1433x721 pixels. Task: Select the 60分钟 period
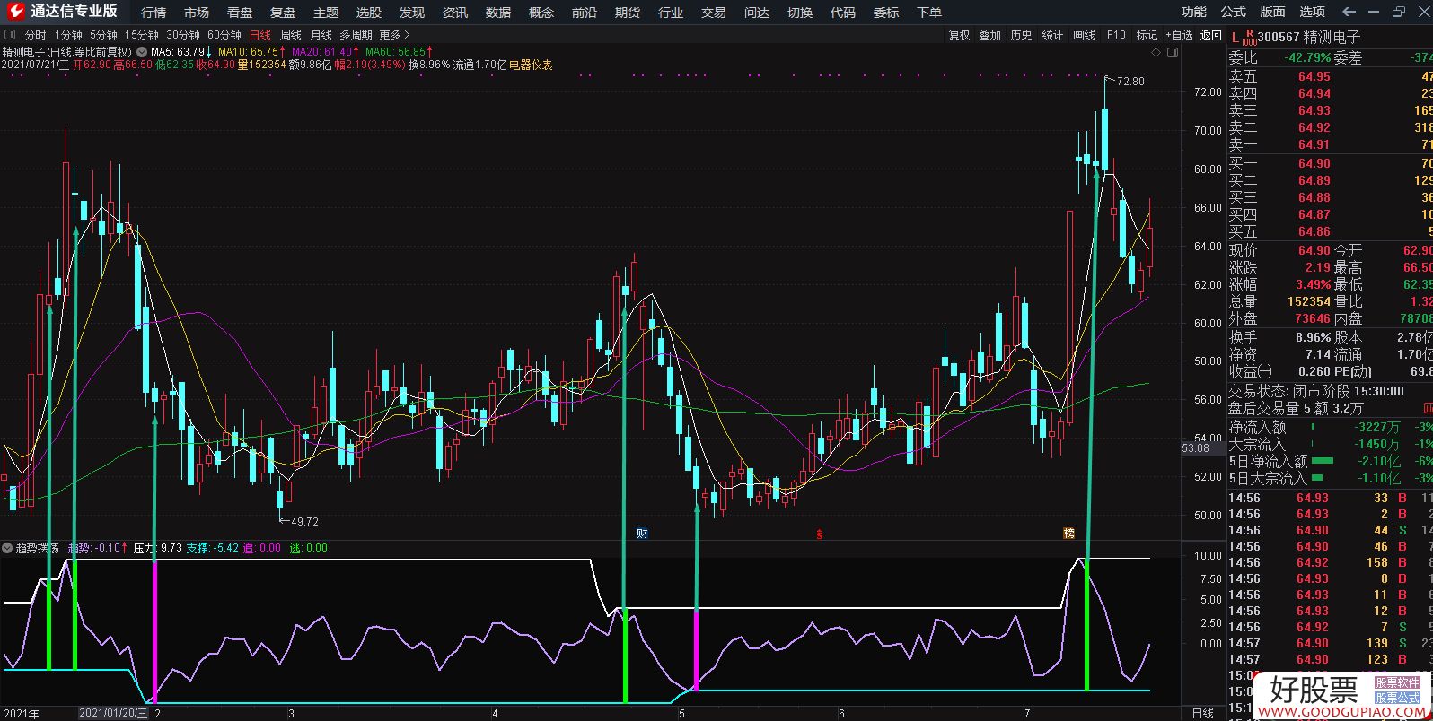tap(224, 35)
